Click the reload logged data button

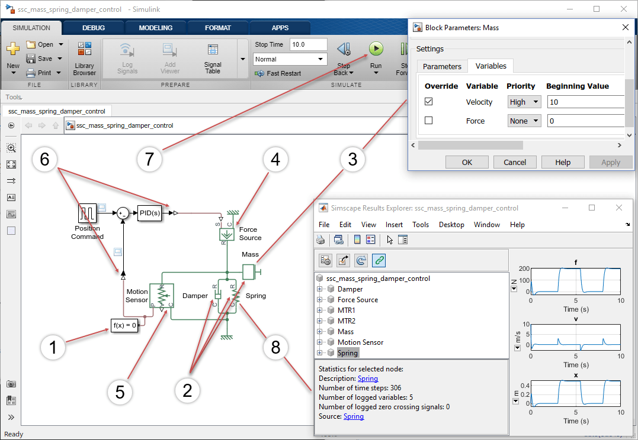point(361,260)
